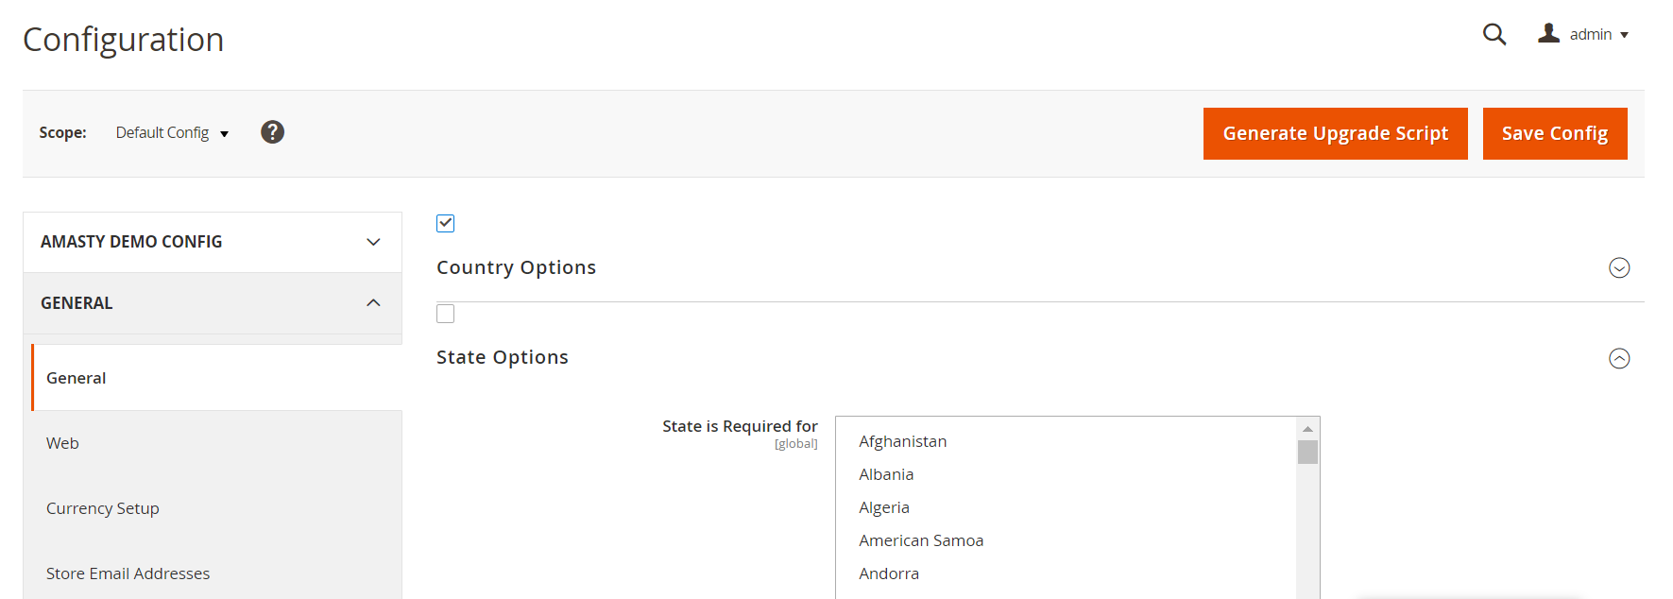Open the Web settings tab
Viewport: 1673px width, 599px height.
tap(62, 443)
